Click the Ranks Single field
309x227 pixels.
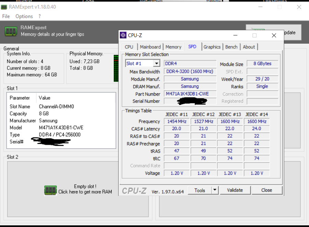(262, 86)
